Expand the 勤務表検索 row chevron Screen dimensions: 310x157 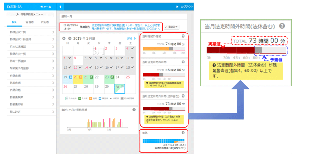pyautogui.click(x=53, y=97)
